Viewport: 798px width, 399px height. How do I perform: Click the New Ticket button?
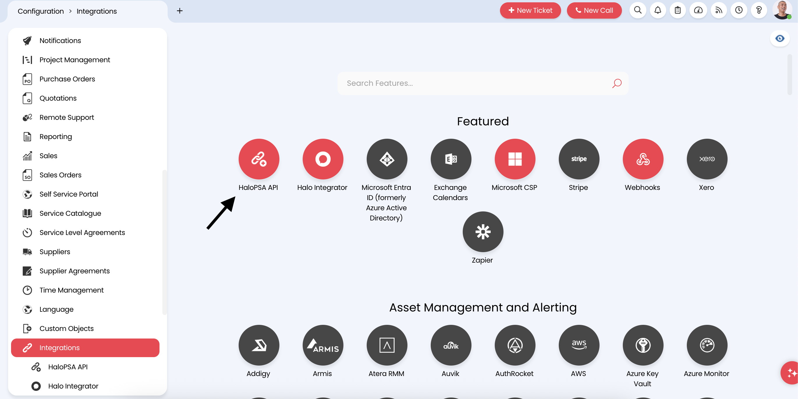pos(530,10)
